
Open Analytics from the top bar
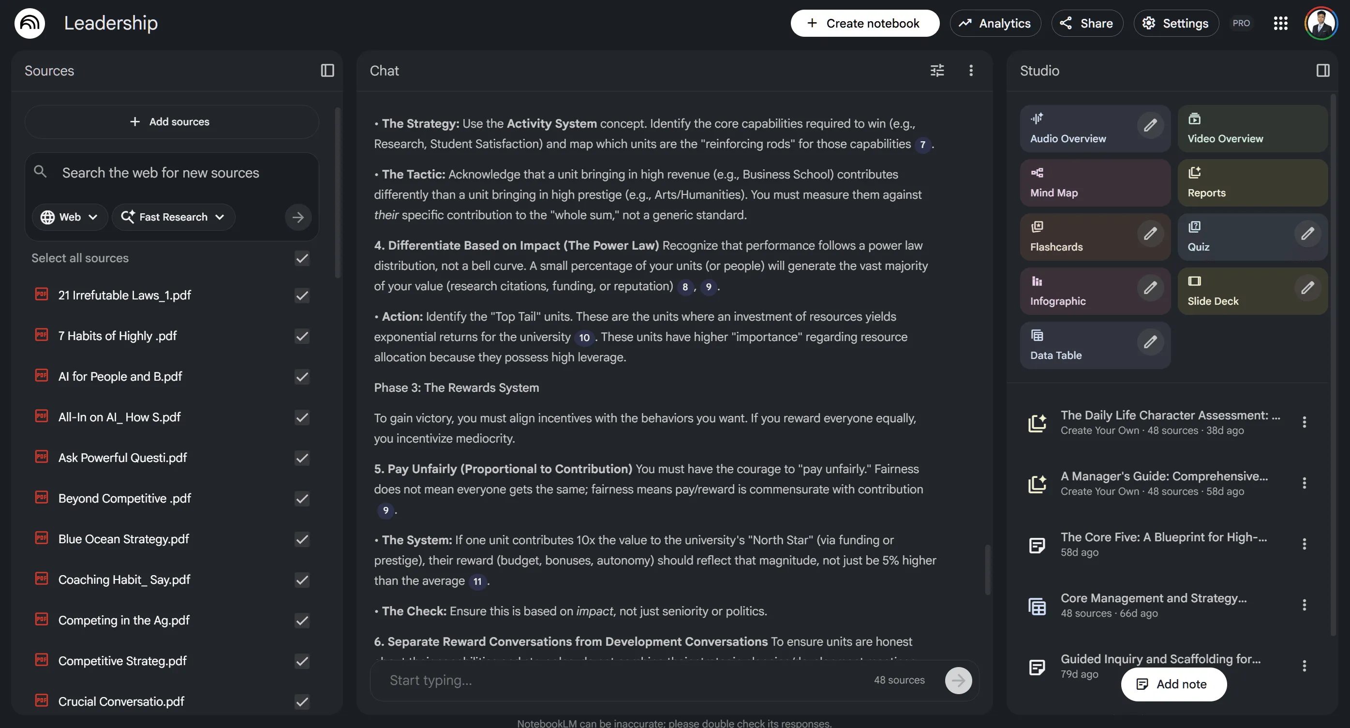[995, 23]
